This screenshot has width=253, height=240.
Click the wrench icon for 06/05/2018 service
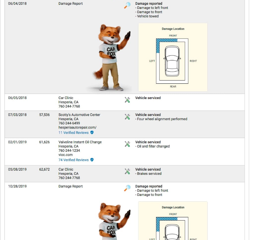coord(127,100)
